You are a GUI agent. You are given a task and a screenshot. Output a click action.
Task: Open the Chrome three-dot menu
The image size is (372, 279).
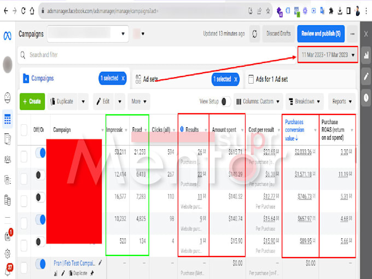point(367,11)
